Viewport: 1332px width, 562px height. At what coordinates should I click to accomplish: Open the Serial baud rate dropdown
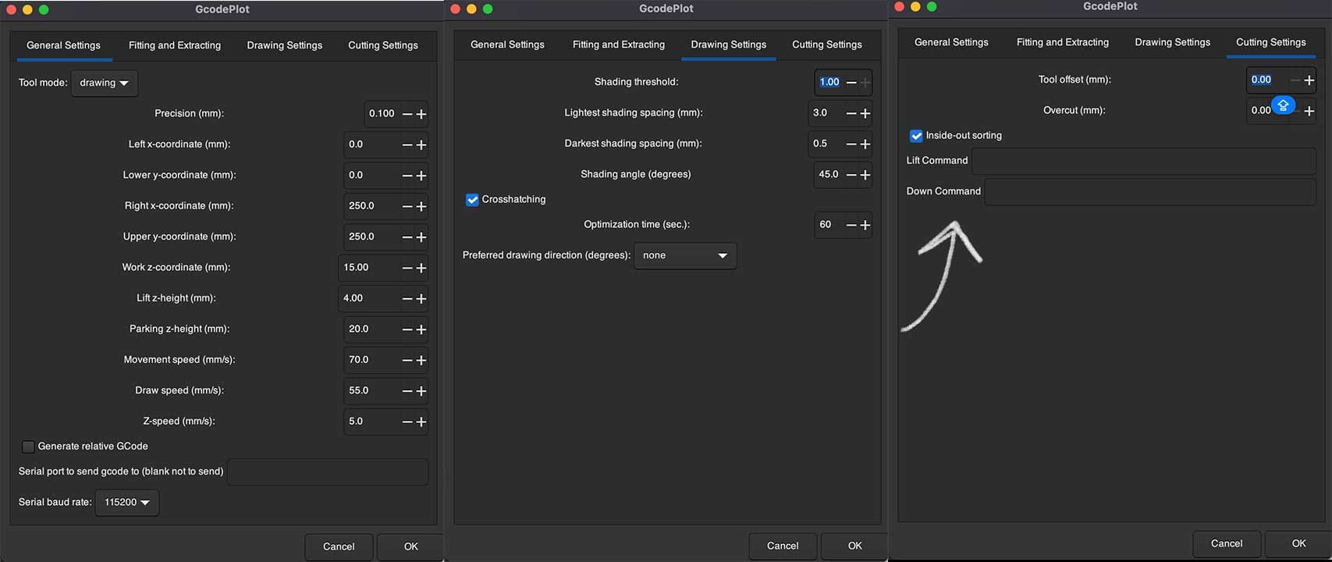[127, 502]
